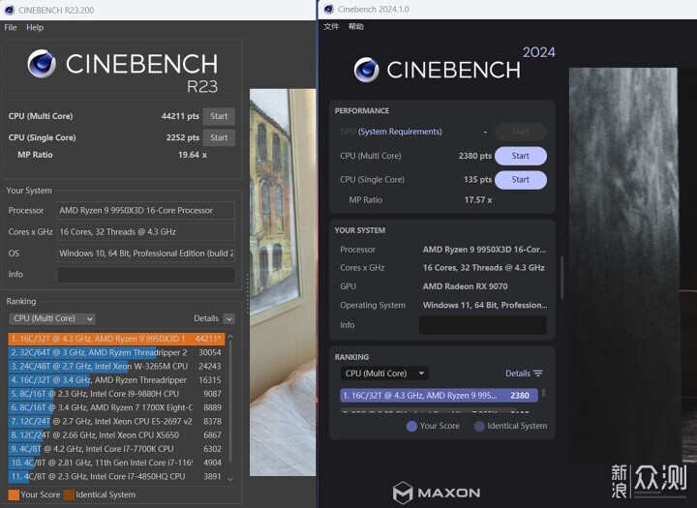The height and width of the screenshot is (508, 697).
Task: Click the Cinebench 2024 title bar app icon
Action: pyautogui.click(x=329, y=9)
